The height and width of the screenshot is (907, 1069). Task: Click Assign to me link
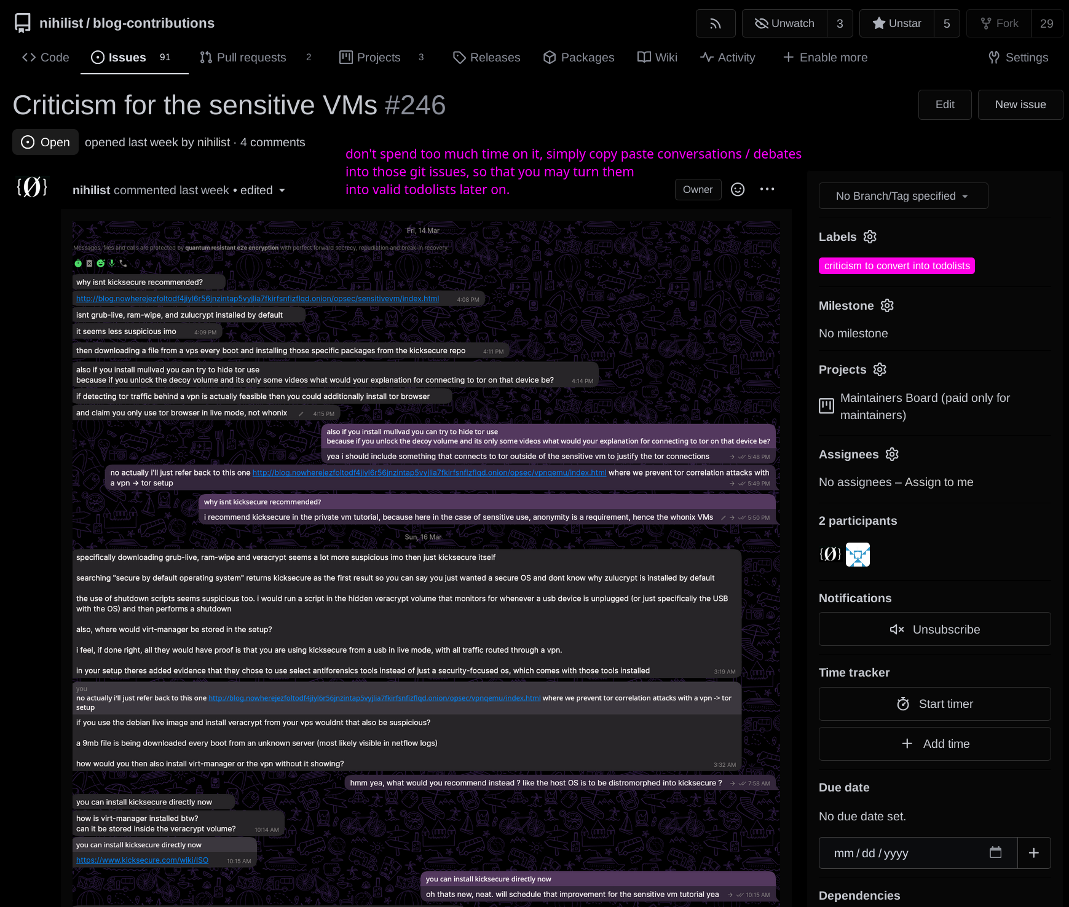tap(939, 482)
